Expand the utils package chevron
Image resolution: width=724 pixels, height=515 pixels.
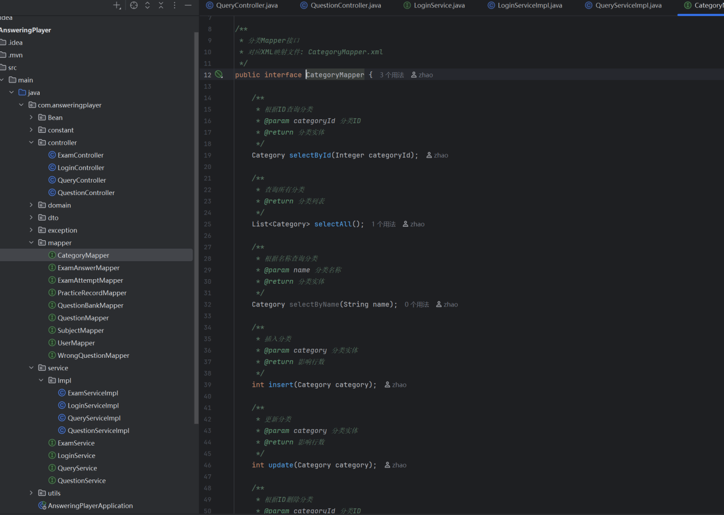point(31,493)
